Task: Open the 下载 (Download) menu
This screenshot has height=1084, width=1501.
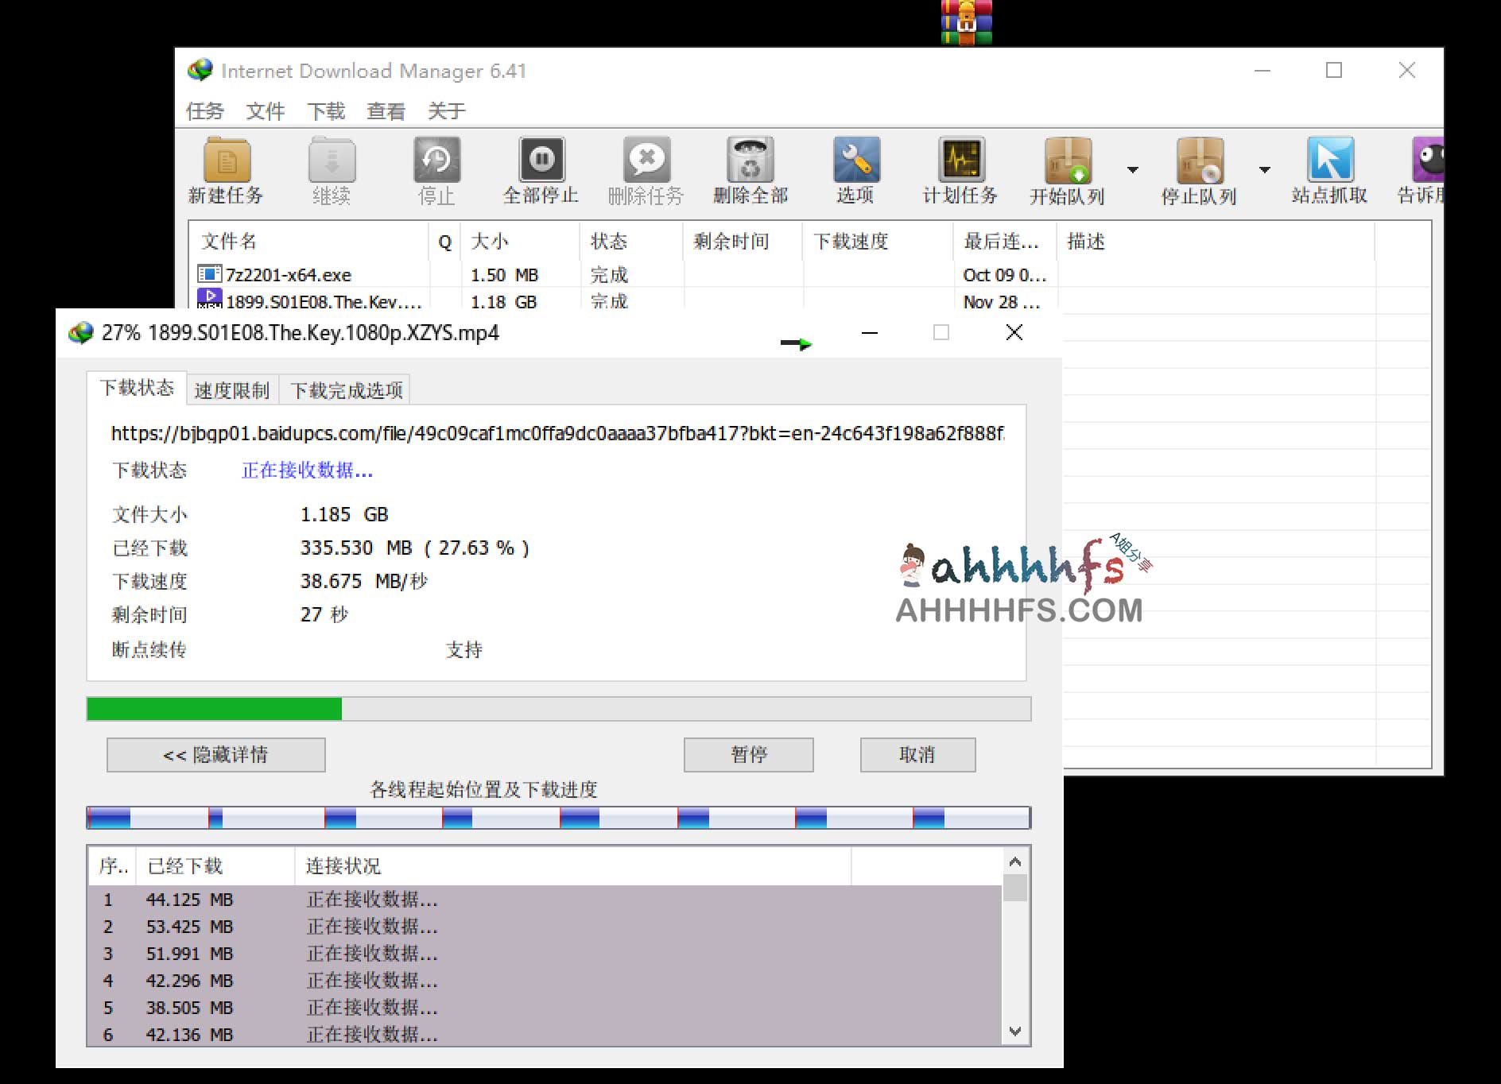Action: click(x=326, y=110)
